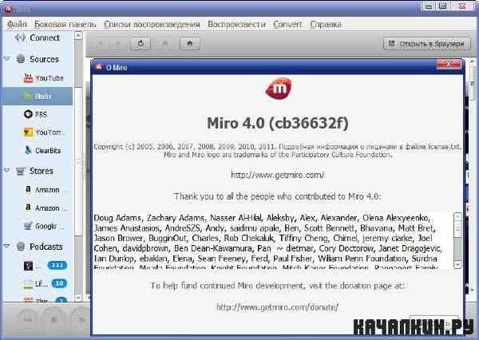Open the http://www.getmiro.com/ link
479x340 pixels.
(278, 175)
